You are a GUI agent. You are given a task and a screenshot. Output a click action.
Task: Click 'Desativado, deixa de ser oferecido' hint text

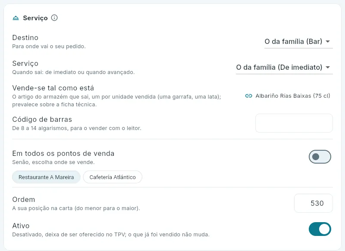[111, 235]
